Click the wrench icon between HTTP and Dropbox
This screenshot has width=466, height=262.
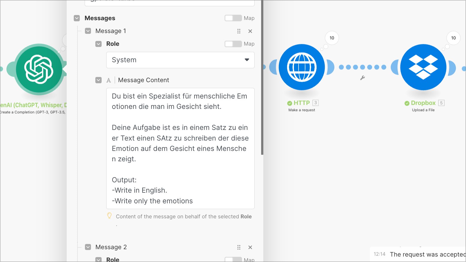362,78
